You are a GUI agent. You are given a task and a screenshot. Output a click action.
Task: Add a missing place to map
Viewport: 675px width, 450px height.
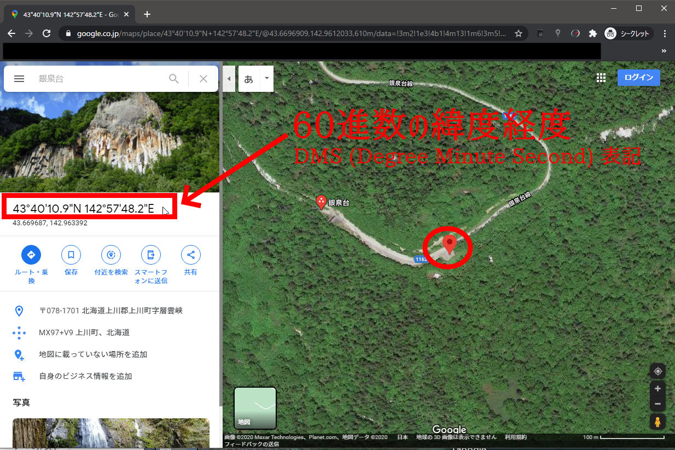click(x=93, y=354)
